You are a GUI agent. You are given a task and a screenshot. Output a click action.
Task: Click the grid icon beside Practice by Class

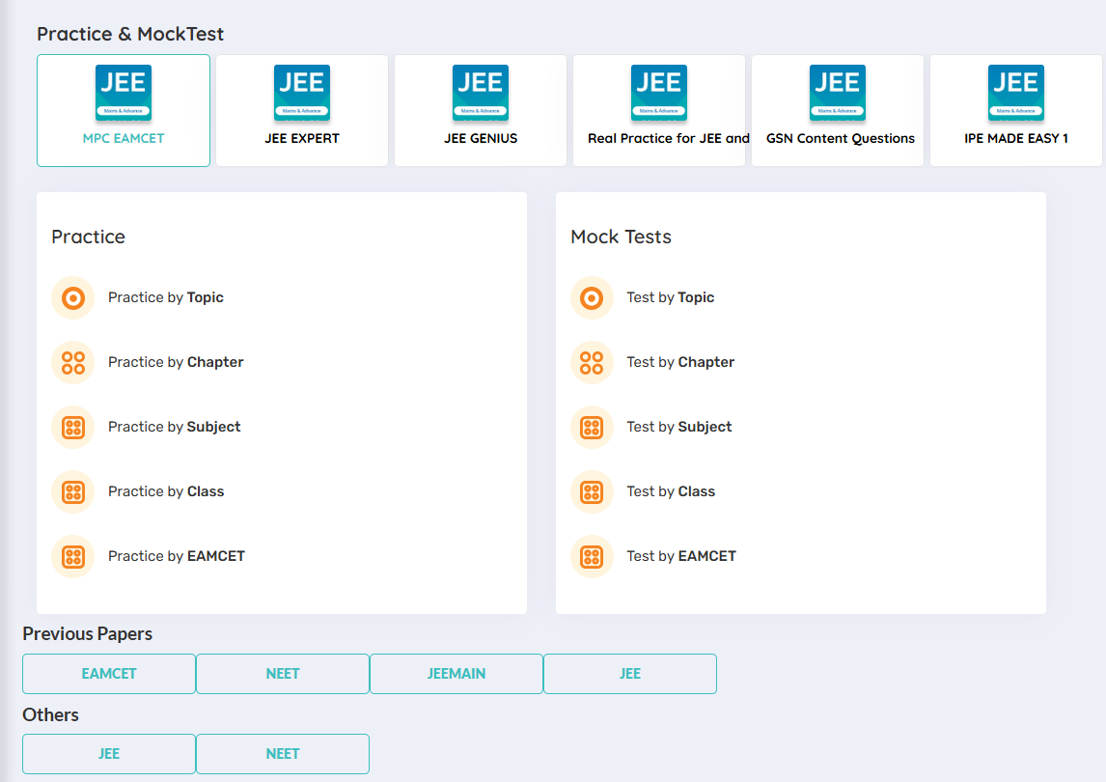pyautogui.click(x=72, y=492)
